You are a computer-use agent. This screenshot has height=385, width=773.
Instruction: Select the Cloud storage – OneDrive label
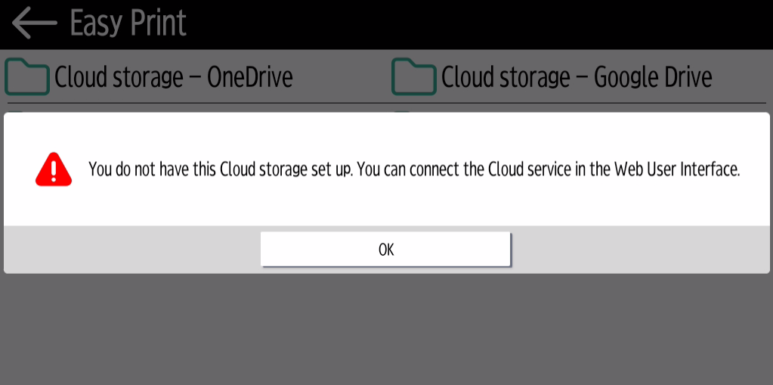point(173,76)
